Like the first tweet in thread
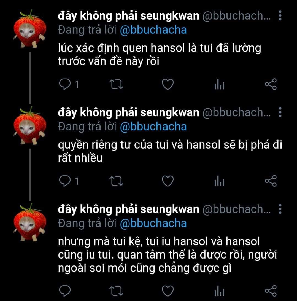Screen dimensions: 297x301 pyautogui.click(x=168, y=84)
